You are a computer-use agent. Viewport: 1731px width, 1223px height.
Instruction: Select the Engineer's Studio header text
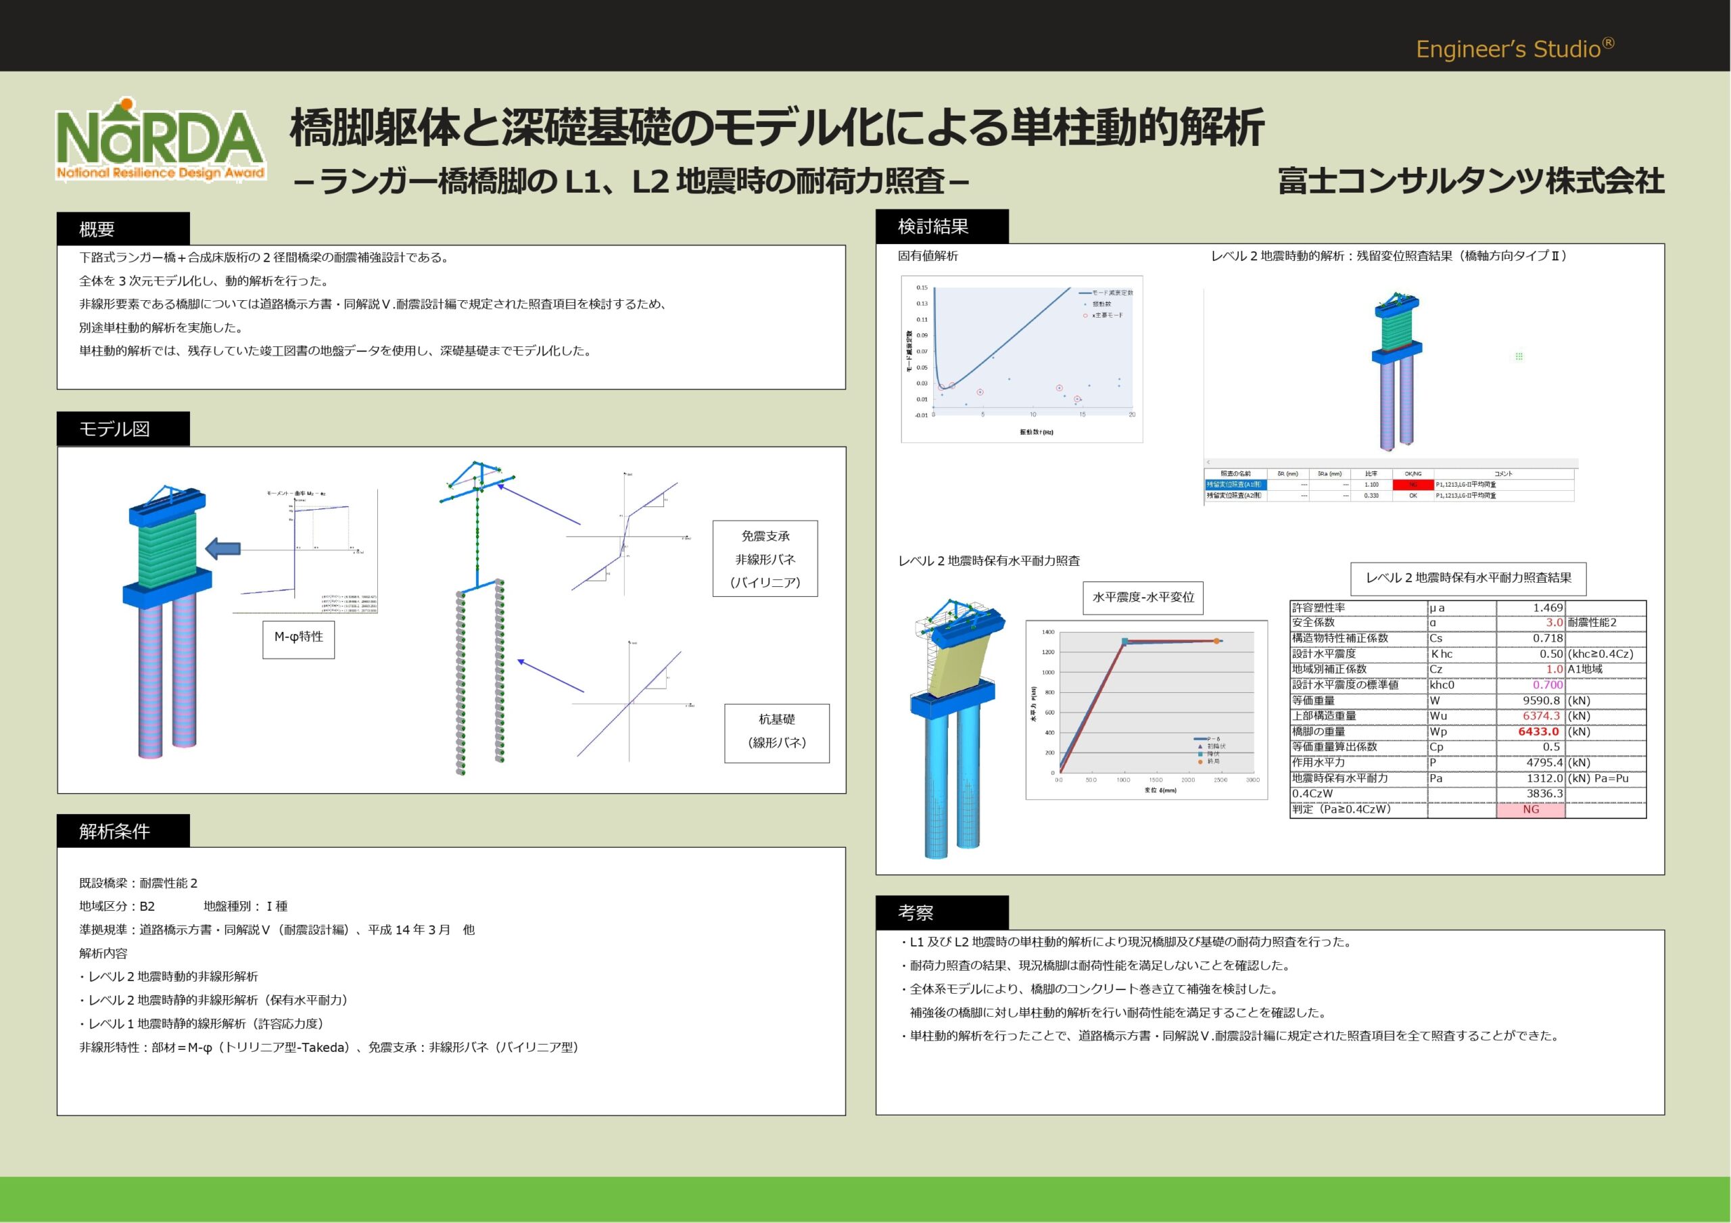coord(1515,48)
